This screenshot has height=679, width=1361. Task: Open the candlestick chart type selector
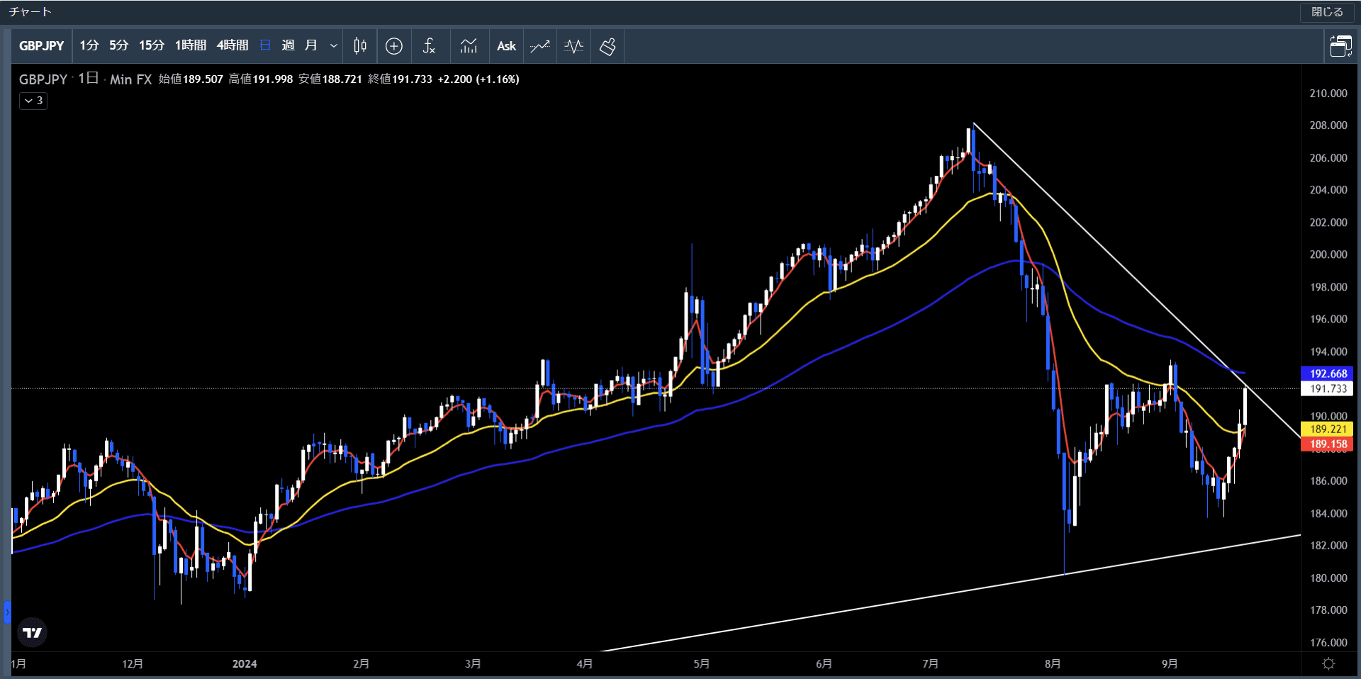(360, 46)
